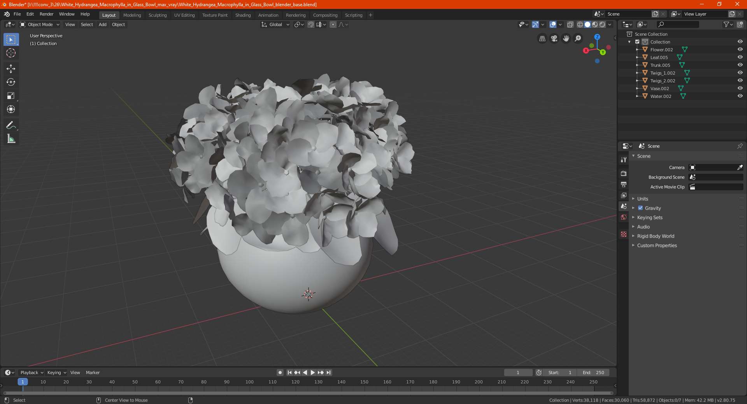Toggle visibility of Trunk.005
Image resolution: width=747 pixels, height=404 pixels.
[x=740, y=65]
